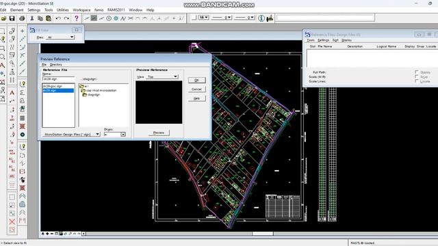Select the circle snap mode icon

coord(109,18)
